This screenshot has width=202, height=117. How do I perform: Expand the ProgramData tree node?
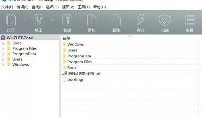click(x=3, y=54)
